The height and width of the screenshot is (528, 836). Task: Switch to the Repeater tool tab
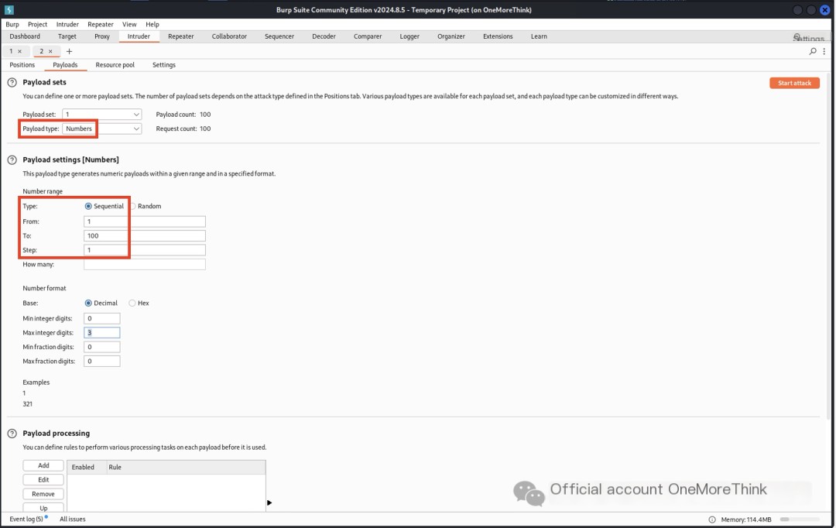pyautogui.click(x=180, y=36)
